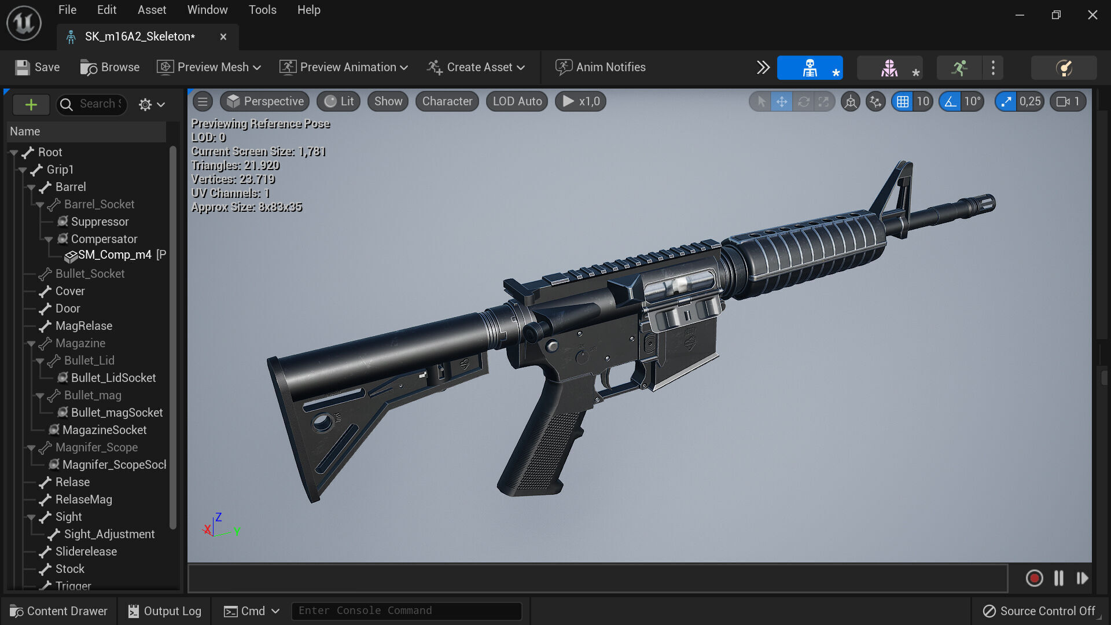
Task: Browse to asset in Content Browser
Action: [110, 67]
